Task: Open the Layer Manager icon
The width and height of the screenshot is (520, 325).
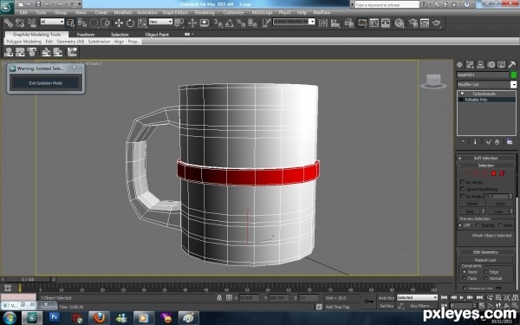Action: click(x=348, y=23)
